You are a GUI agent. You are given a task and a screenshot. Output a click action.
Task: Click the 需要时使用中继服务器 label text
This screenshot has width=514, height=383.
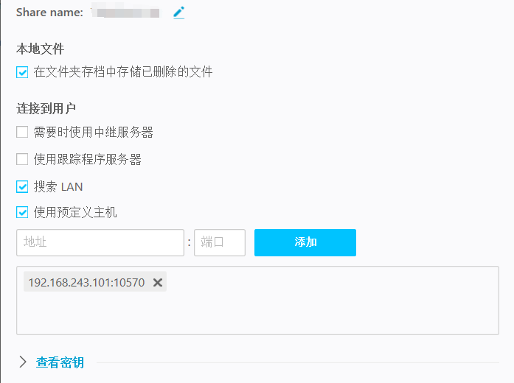point(94,133)
